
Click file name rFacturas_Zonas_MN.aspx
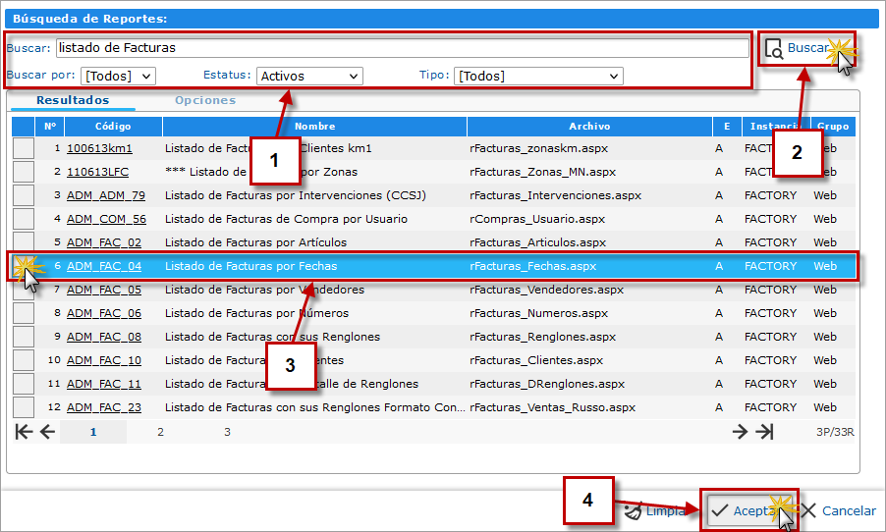coord(542,172)
